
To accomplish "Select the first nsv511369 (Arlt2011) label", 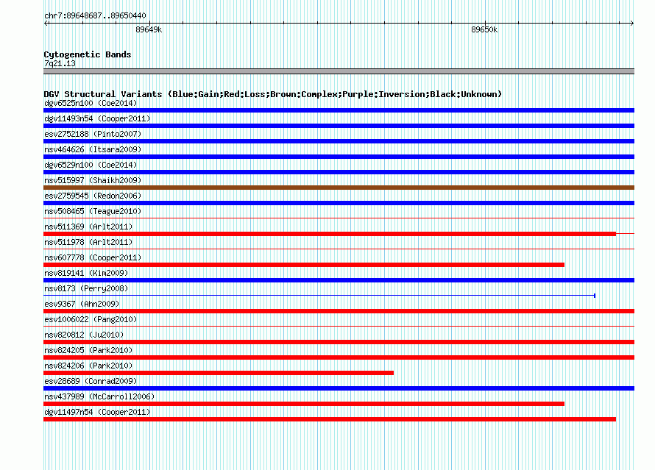I will point(88,227).
